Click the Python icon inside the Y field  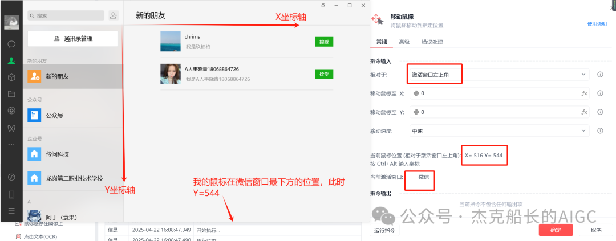(416, 112)
